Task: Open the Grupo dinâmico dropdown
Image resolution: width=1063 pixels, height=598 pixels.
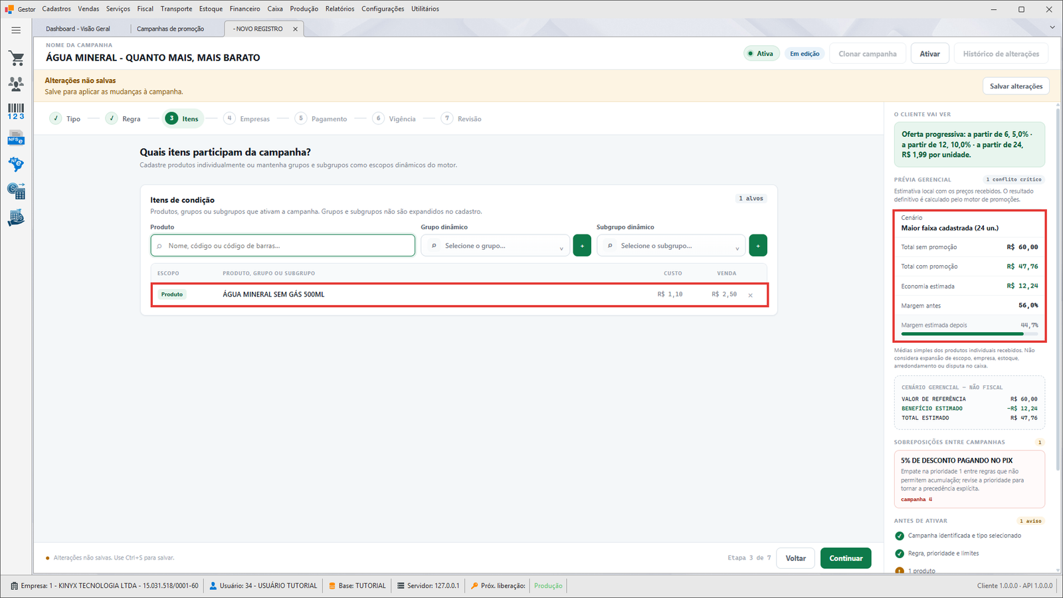Action: 495,246
